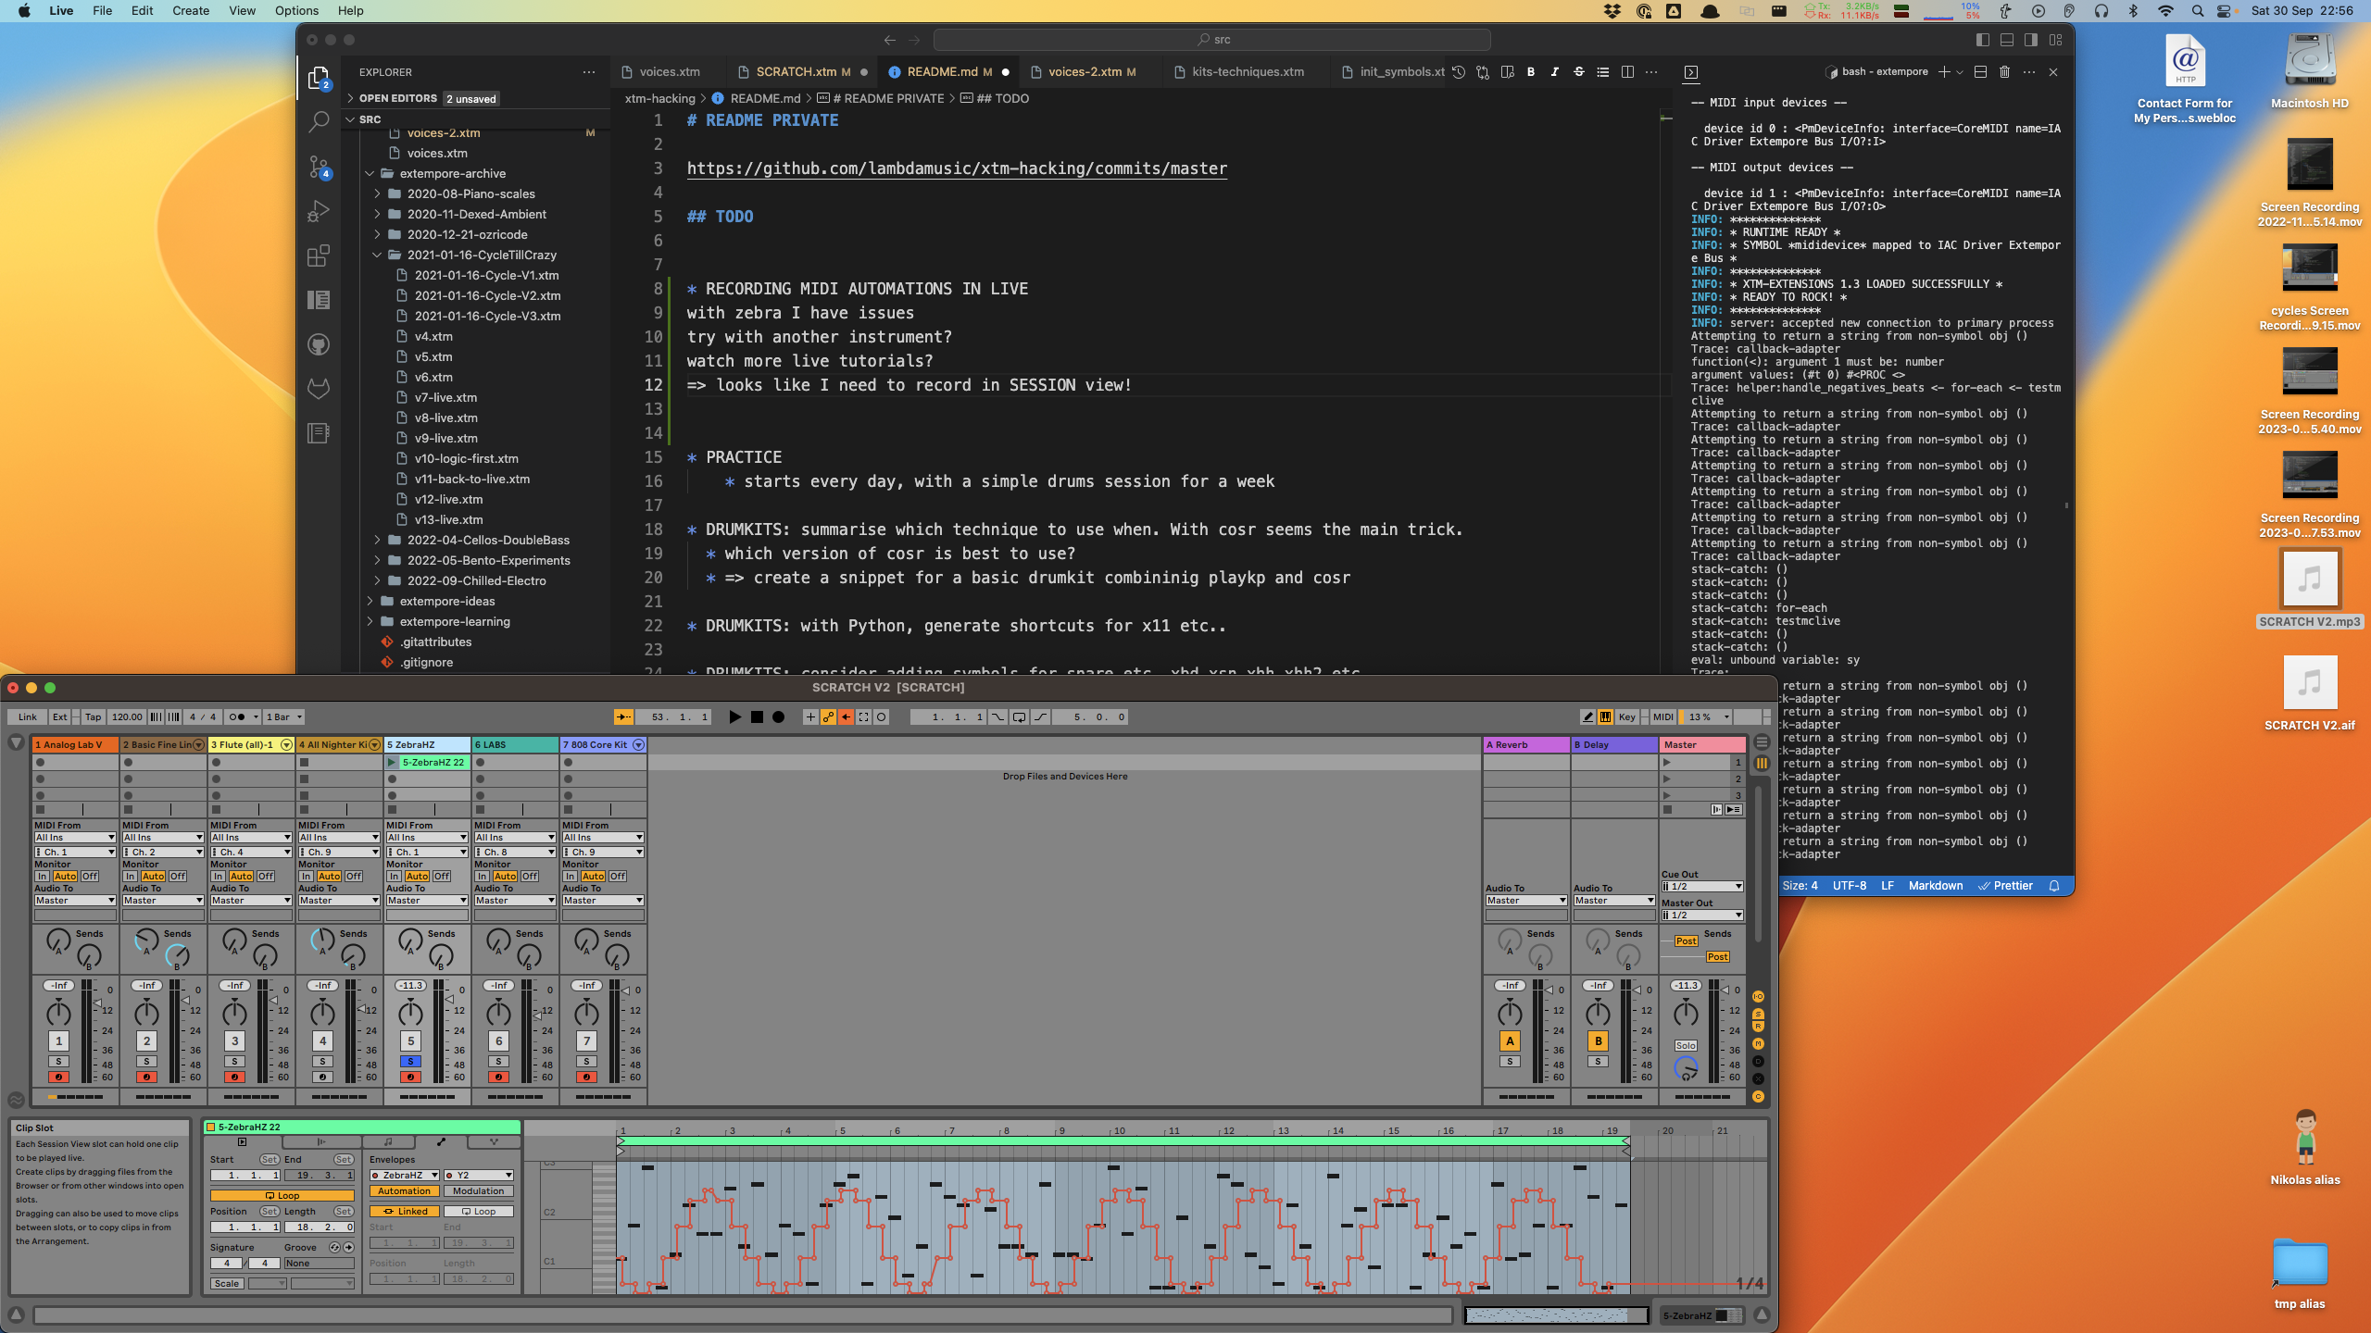Switch to the voices.xtm editor tab
The image size is (2371, 1333).
click(669, 71)
